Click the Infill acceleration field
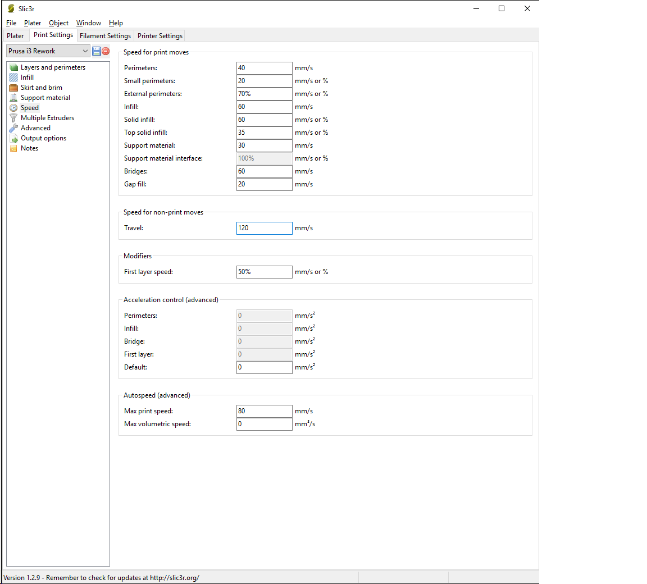This screenshot has height=584, width=647. pos(264,328)
